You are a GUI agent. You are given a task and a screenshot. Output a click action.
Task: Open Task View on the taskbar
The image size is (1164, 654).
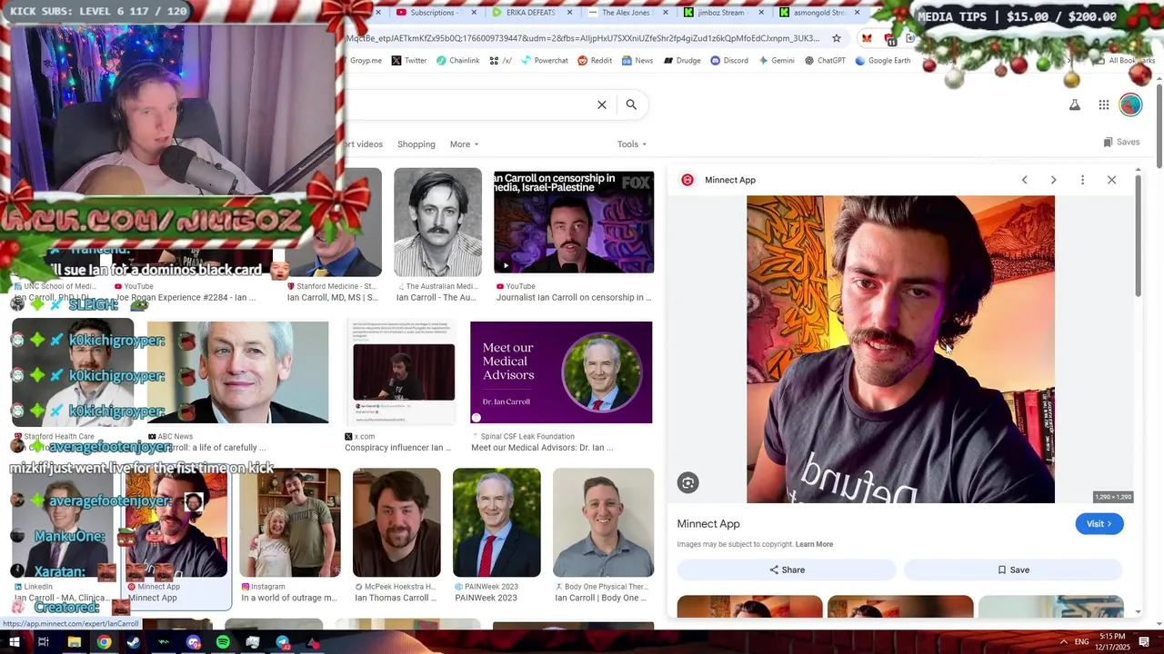[x=43, y=642]
